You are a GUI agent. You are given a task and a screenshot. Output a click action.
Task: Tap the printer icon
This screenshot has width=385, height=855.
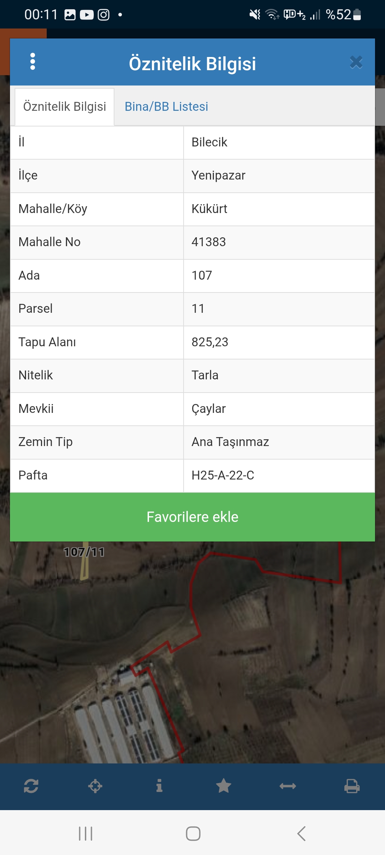tap(352, 786)
